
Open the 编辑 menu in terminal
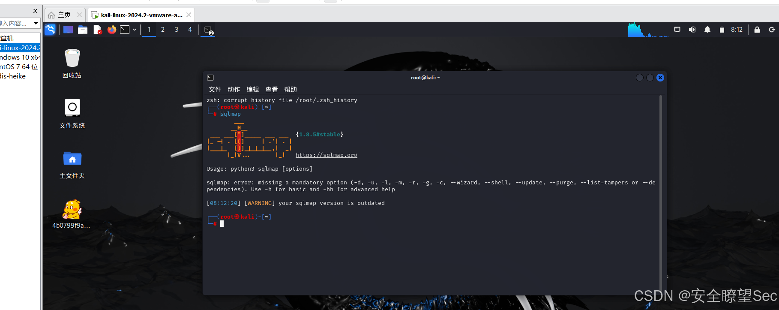(253, 89)
